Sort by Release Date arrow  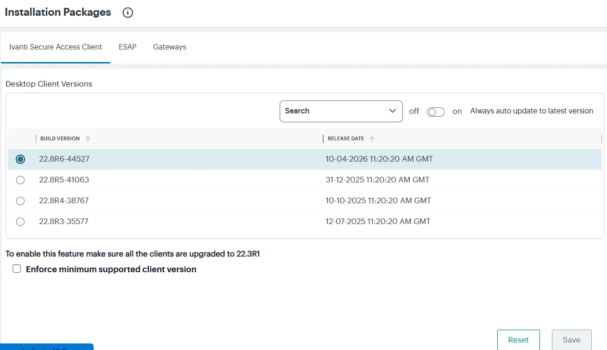tap(372, 139)
